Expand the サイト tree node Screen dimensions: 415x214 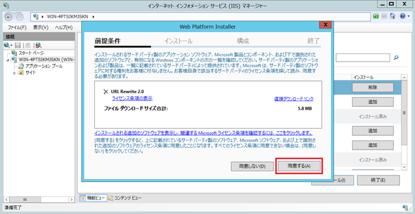[x=15, y=73]
